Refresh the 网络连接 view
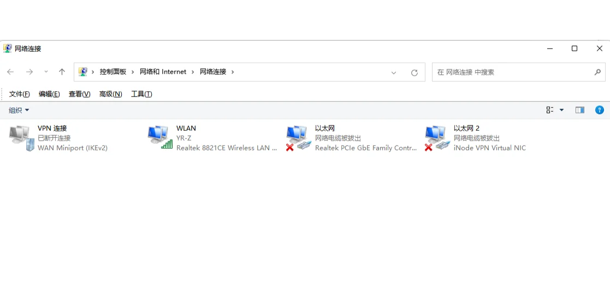Viewport: 610px width, 304px height. pos(414,72)
